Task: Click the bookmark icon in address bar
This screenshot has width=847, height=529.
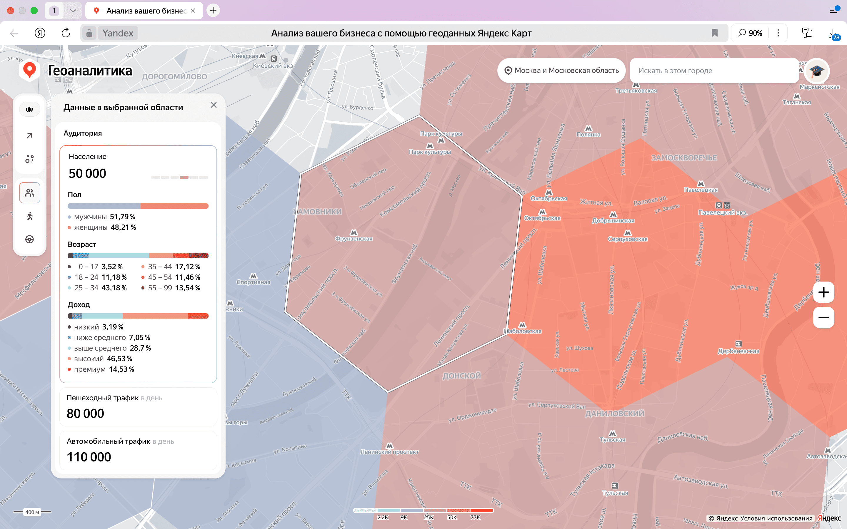Action: pyautogui.click(x=714, y=33)
